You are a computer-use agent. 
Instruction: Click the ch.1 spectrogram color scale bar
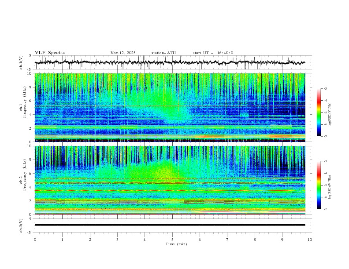click(319, 113)
